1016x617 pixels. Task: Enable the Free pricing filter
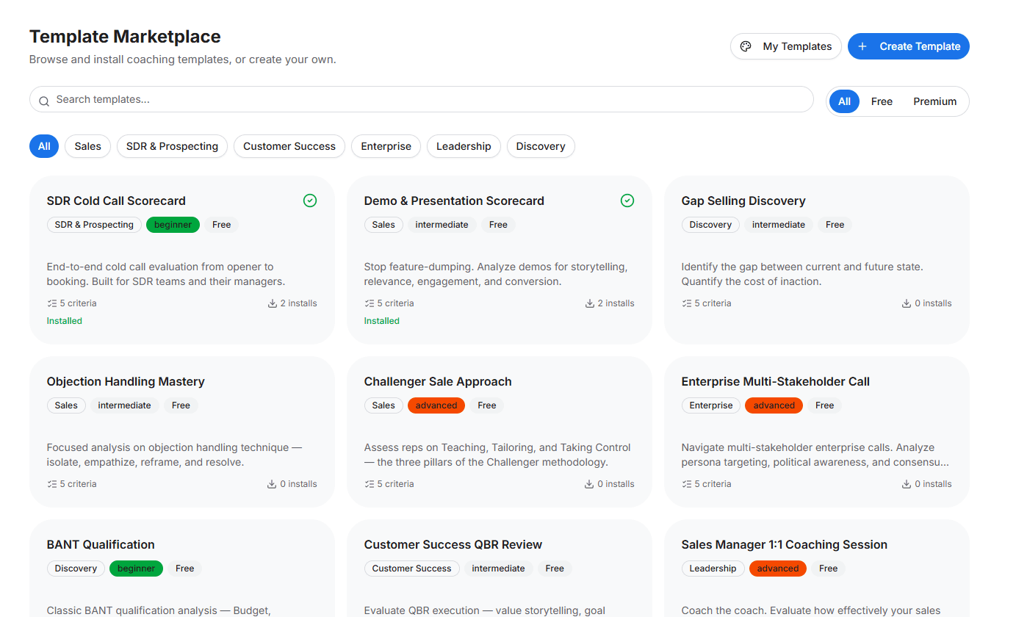point(882,101)
